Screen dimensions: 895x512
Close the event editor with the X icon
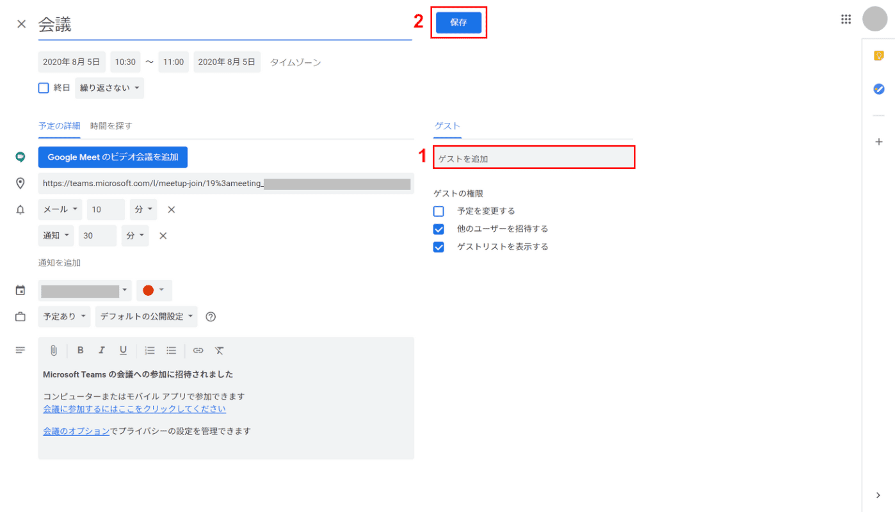tap(22, 24)
